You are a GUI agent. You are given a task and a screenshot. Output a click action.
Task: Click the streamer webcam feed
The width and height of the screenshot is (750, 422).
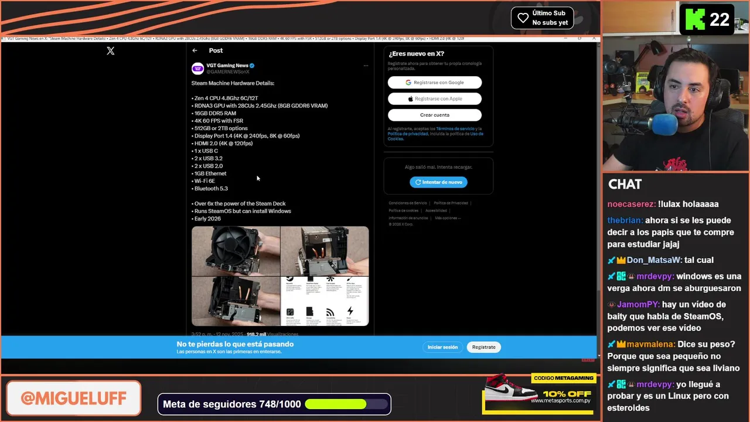tap(676, 87)
